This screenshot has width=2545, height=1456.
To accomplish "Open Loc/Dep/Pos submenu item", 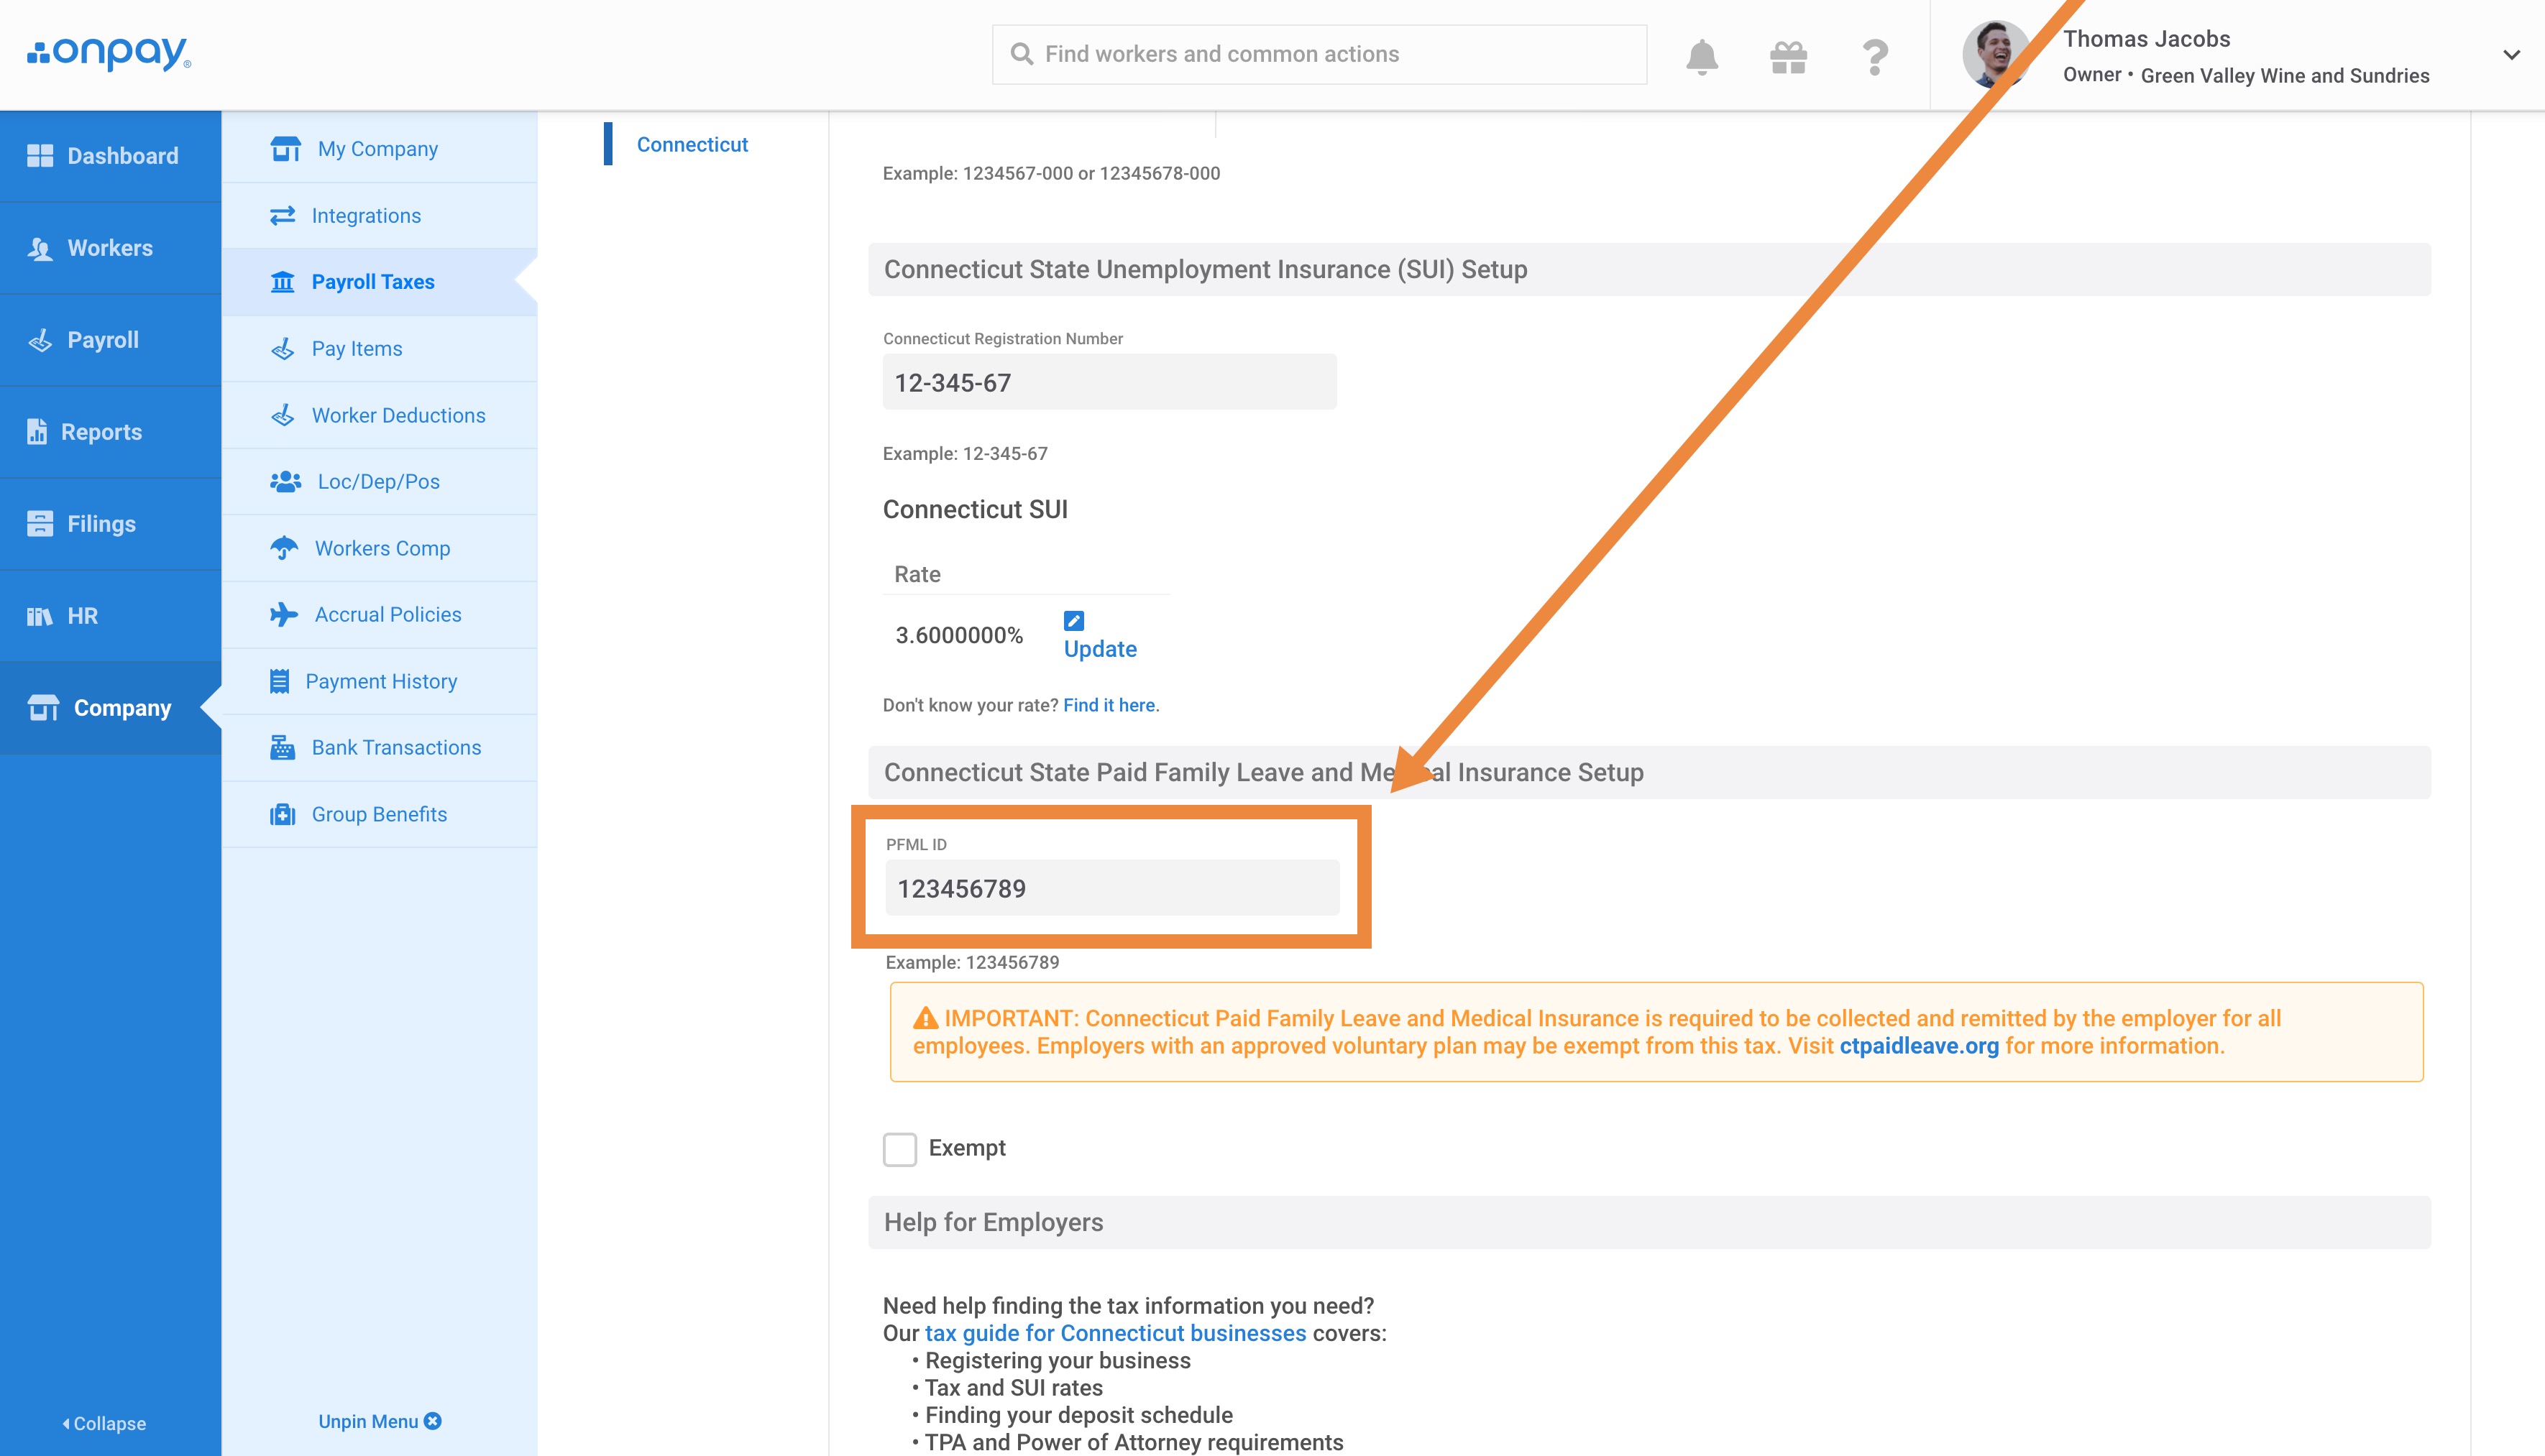I will pos(379,481).
